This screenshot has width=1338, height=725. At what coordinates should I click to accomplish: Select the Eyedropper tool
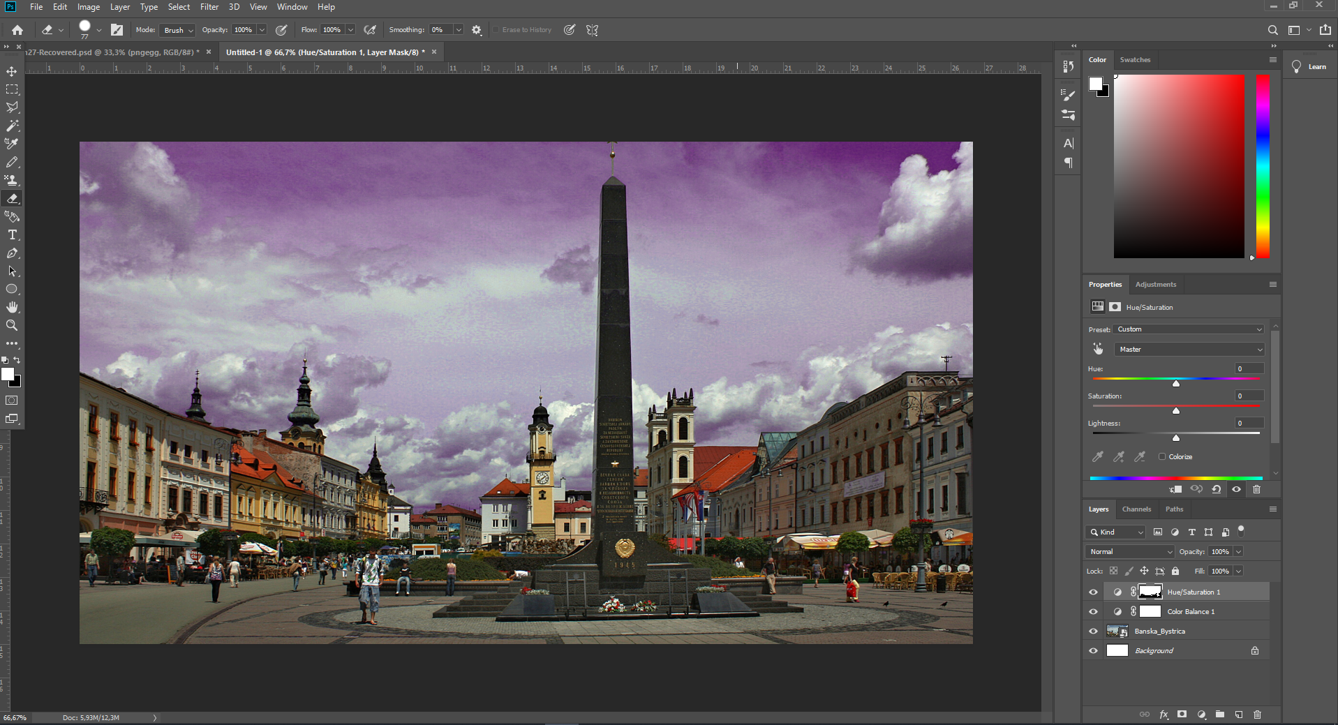[12, 144]
